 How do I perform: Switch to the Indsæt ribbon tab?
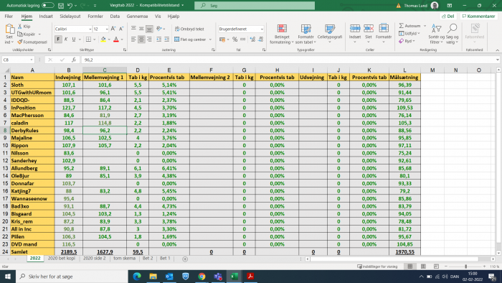coord(46,16)
